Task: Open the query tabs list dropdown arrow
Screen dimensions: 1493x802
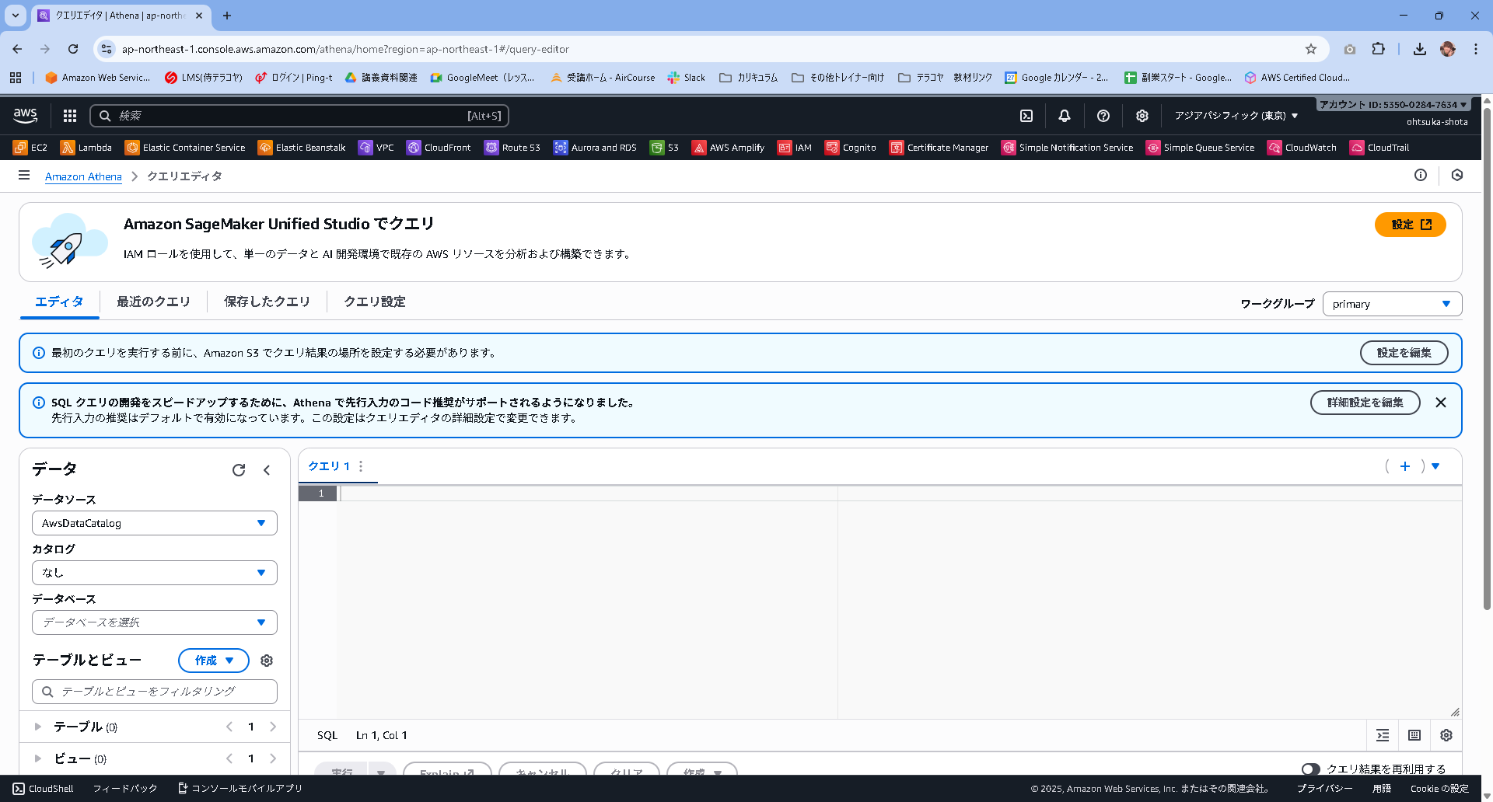Action: [x=1435, y=466]
